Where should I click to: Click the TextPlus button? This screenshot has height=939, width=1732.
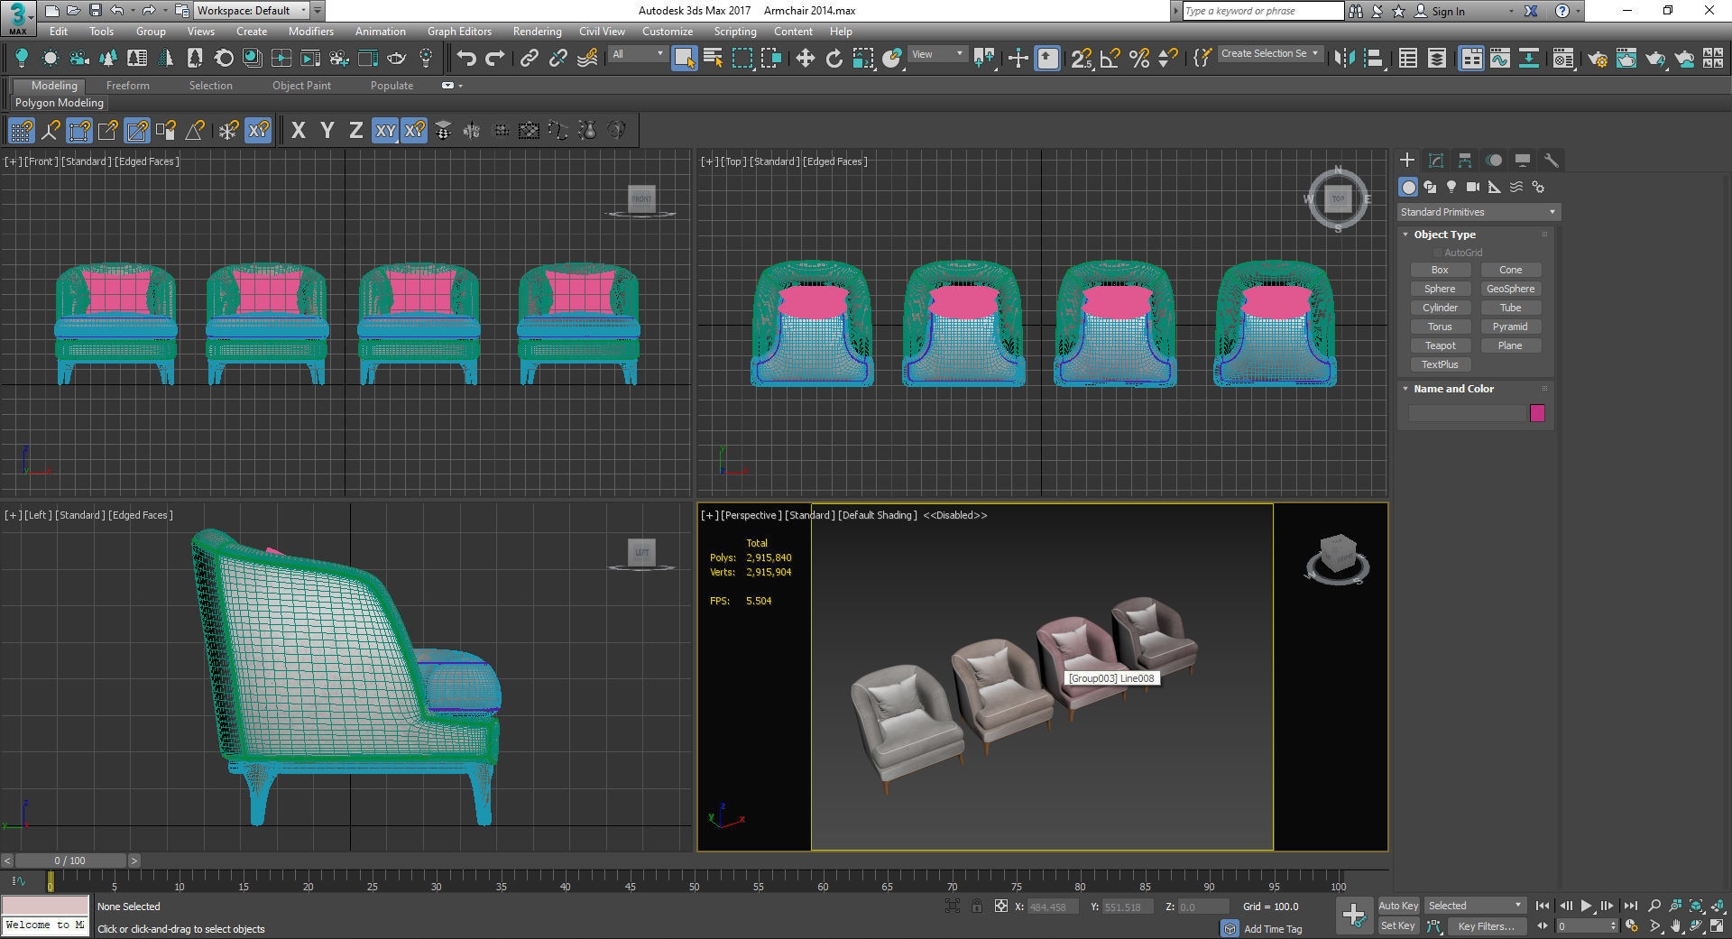click(x=1440, y=364)
